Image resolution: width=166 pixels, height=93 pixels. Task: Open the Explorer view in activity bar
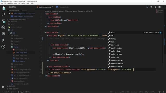[x=3, y=8]
